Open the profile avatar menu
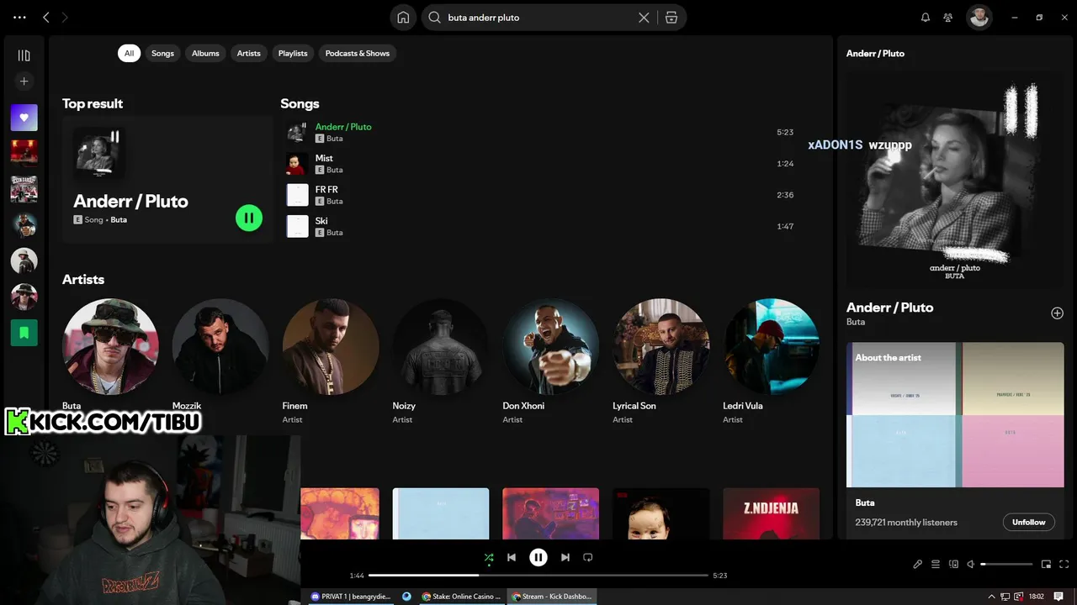The image size is (1077, 605). [x=979, y=18]
